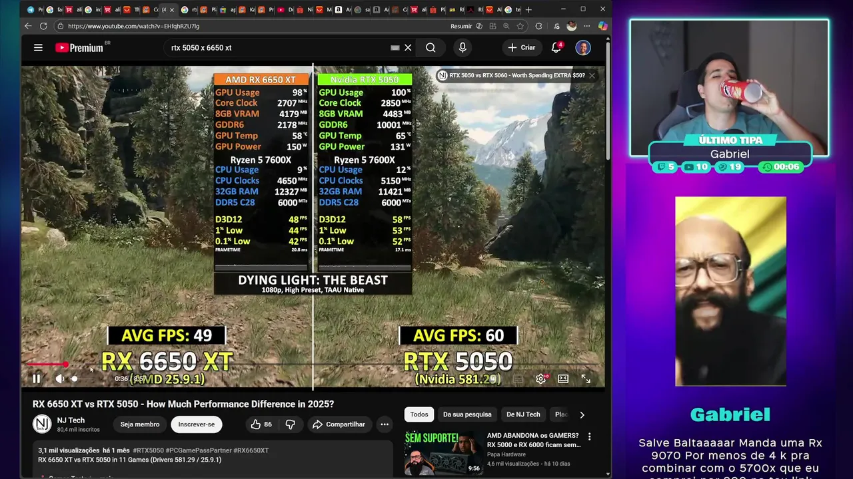Show more filter chips with right chevron
Screen dimensions: 853x479
click(x=582, y=414)
